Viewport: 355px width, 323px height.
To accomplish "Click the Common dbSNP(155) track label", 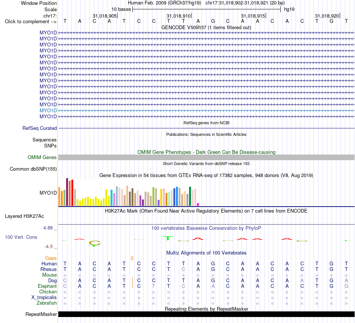I will (33, 169).
